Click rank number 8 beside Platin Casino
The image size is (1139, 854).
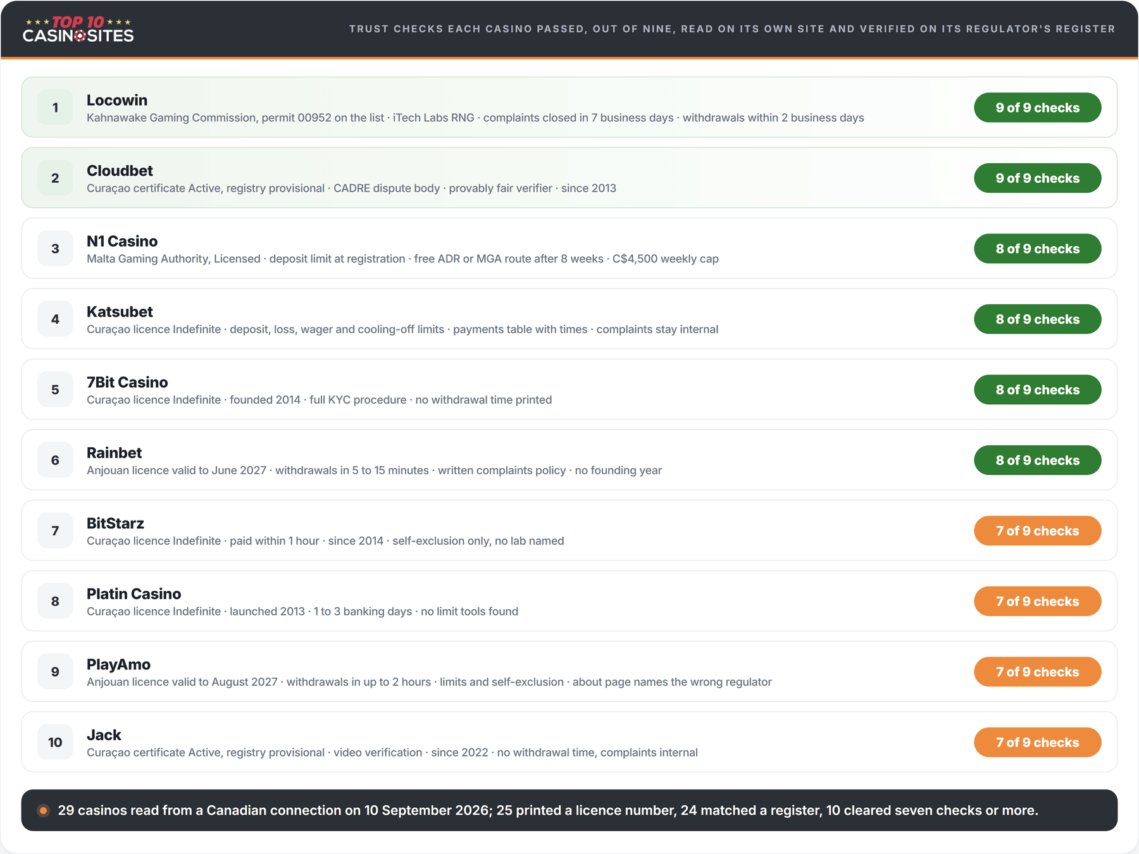point(55,602)
